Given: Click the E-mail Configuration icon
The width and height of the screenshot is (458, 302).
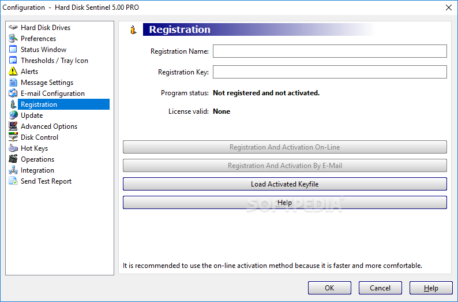Looking at the screenshot, I should 13,94.
